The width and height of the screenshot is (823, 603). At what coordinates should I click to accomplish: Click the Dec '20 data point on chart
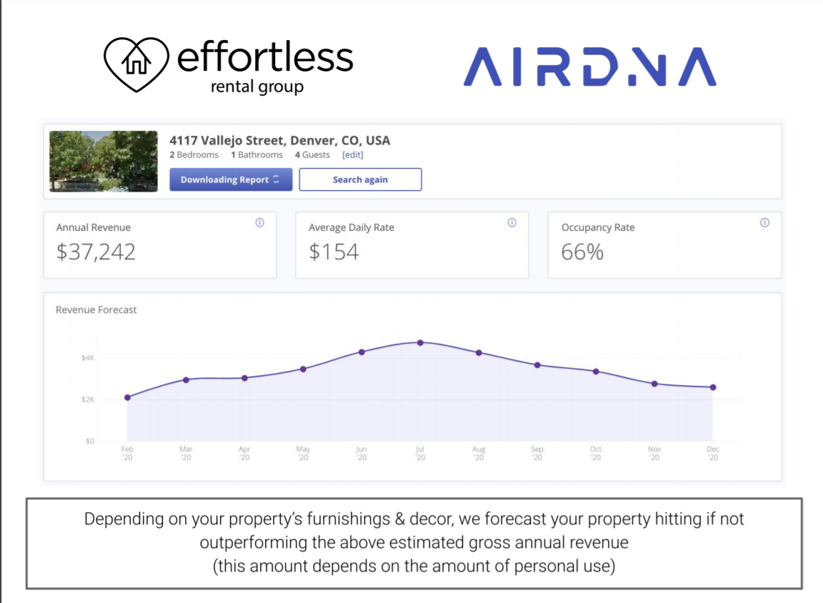point(713,387)
